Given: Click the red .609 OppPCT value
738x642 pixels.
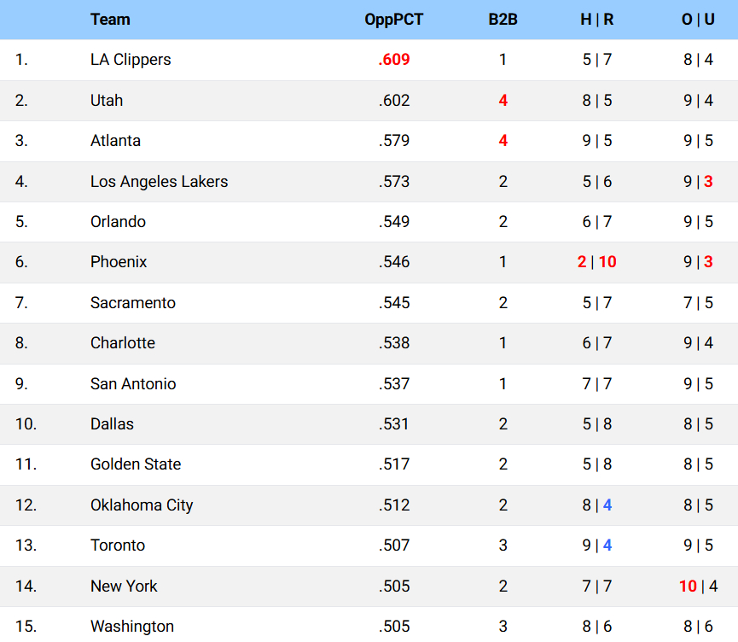Looking at the screenshot, I should [x=393, y=60].
